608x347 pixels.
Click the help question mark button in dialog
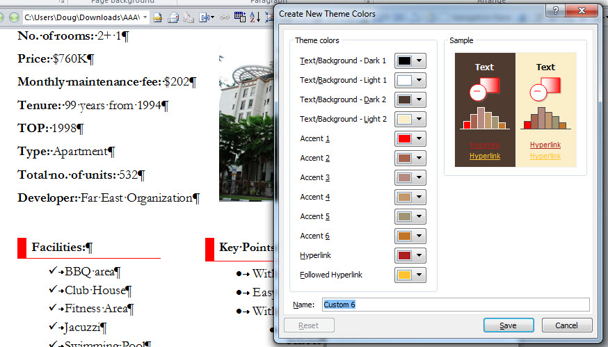coord(555,10)
